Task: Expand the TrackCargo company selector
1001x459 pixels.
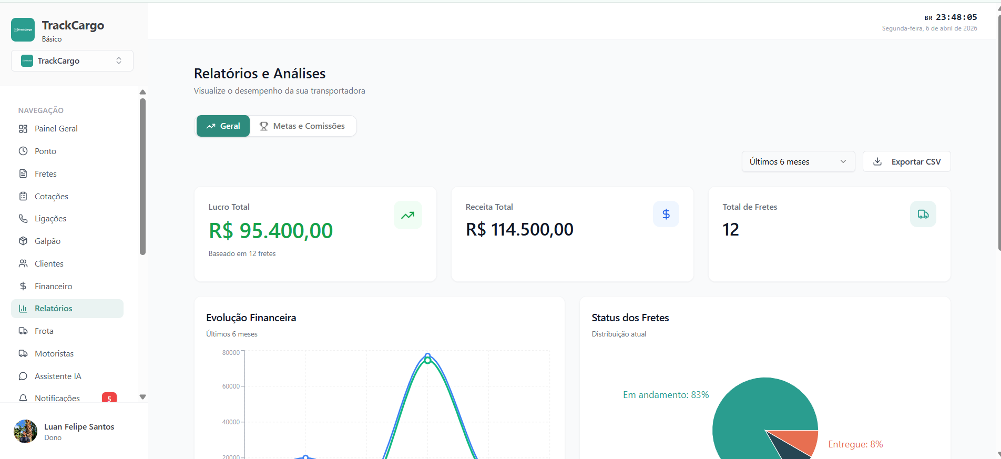Action: (72, 61)
